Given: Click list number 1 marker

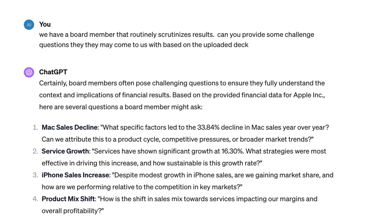Looking at the screenshot, I should (x=35, y=127).
